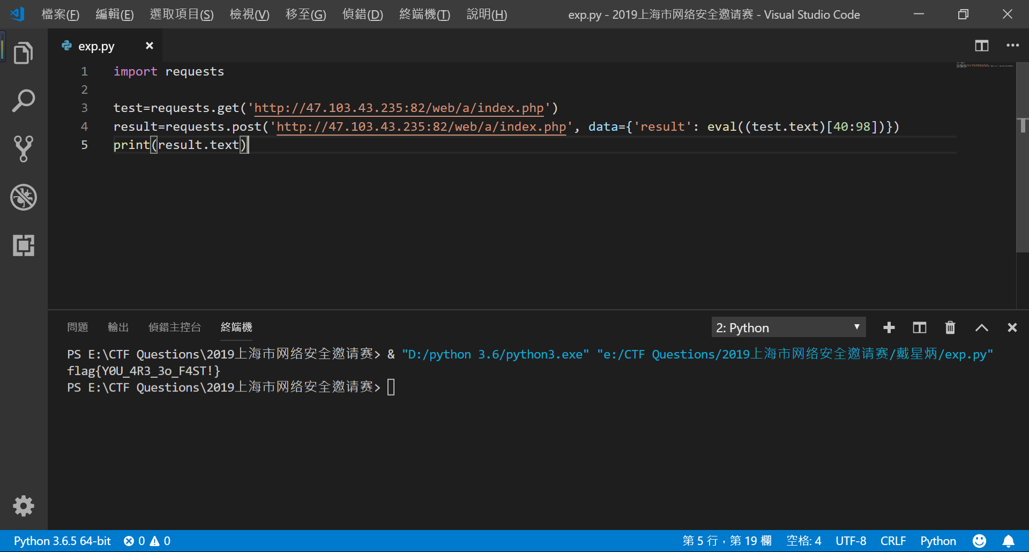Screen dimensions: 1029x552
Task: Open the notifications bell in status bar
Action: [1008, 541]
